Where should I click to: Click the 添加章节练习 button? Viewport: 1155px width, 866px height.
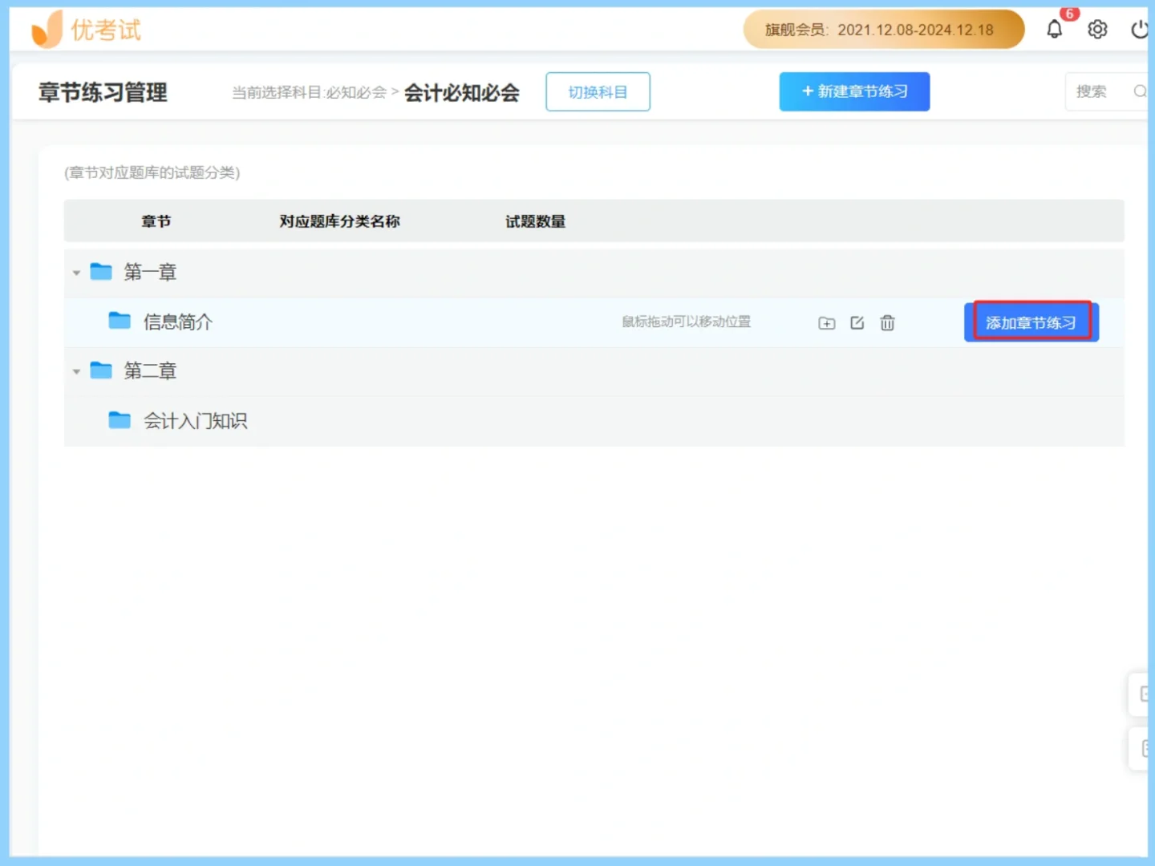1031,322
